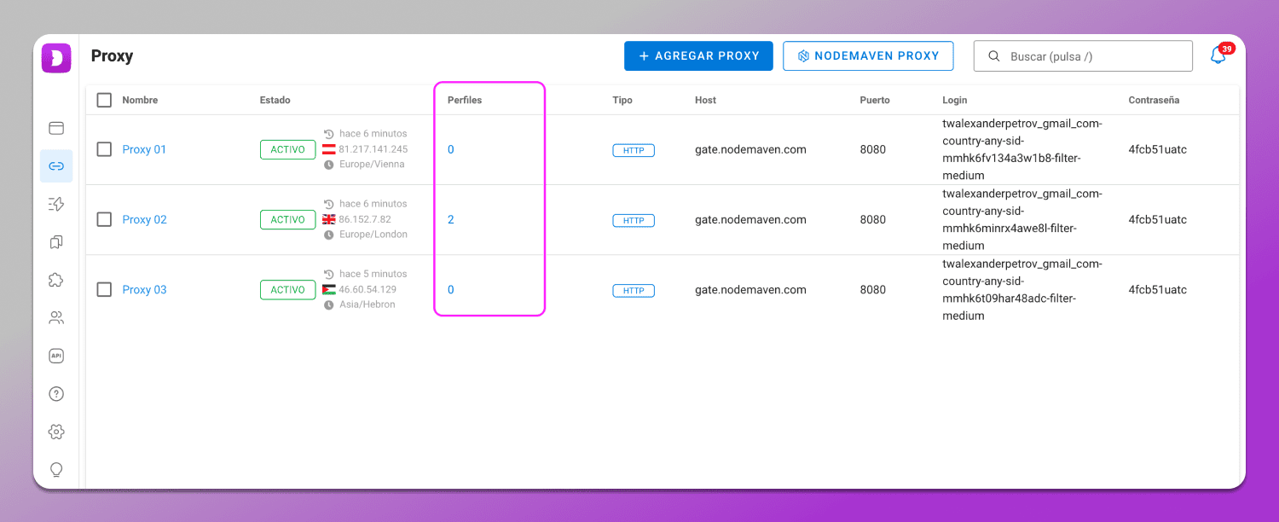Click IP address 86.152.7.82

tap(365, 219)
